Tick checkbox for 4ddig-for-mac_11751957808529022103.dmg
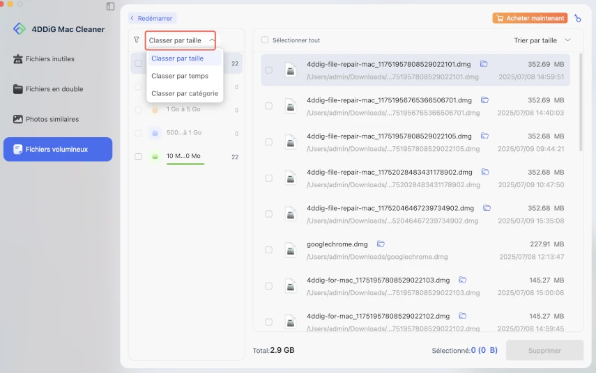Screen dimensions: 596x373 click(x=269, y=286)
